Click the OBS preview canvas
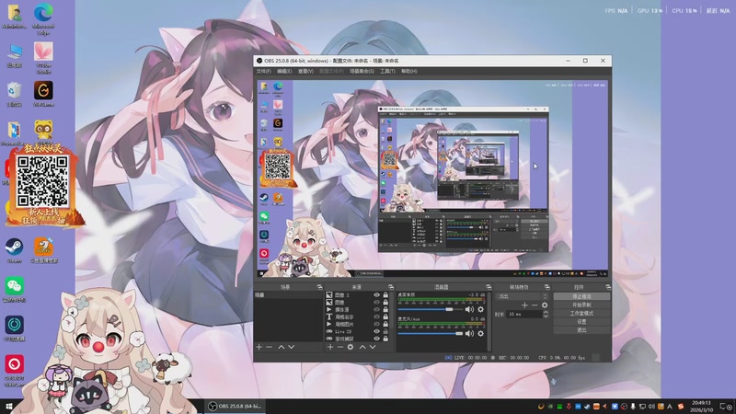Screen dimensions: 736x414 (432, 178)
